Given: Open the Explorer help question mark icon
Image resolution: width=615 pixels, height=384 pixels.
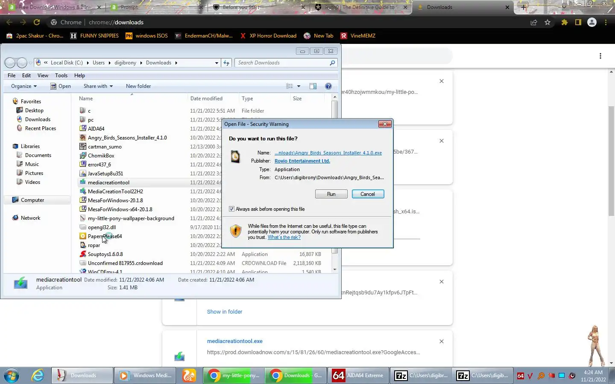Looking at the screenshot, I should (328, 86).
